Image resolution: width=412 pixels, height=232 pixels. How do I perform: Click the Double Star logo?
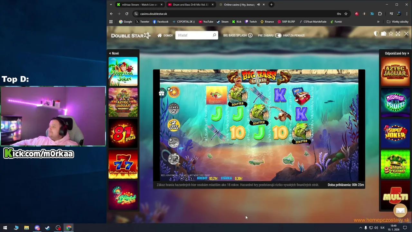(x=131, y=35)
